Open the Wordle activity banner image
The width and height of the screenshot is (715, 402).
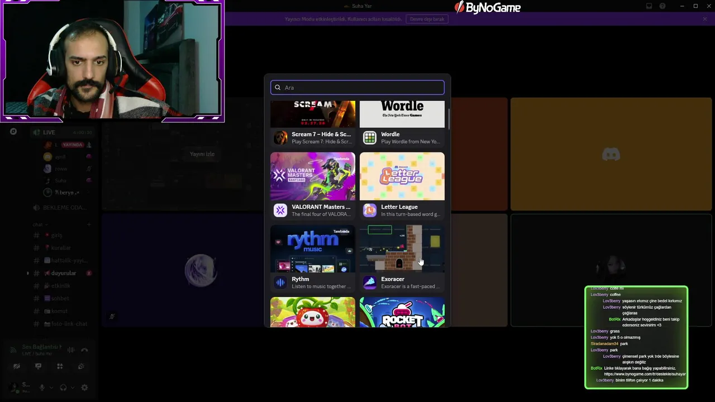click(x=402, y=114)
